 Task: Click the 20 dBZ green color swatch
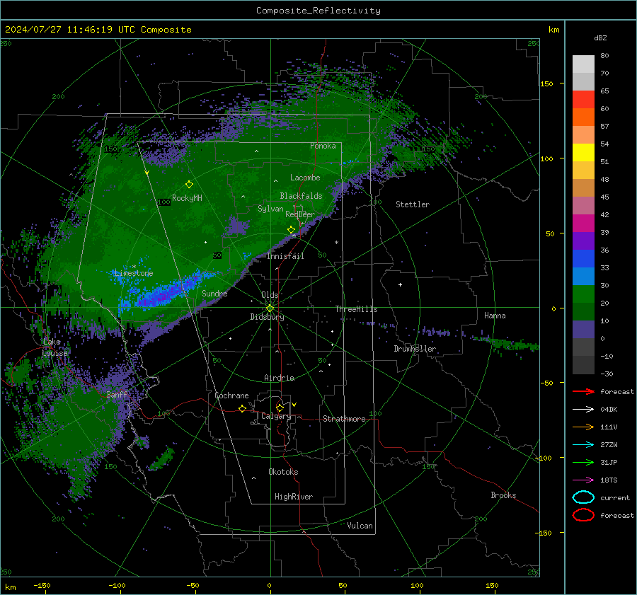pos(583,294)
